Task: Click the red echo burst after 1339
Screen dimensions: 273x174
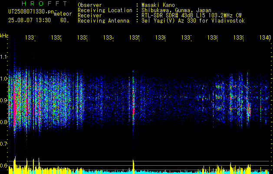Action: (x=249, y=109)
